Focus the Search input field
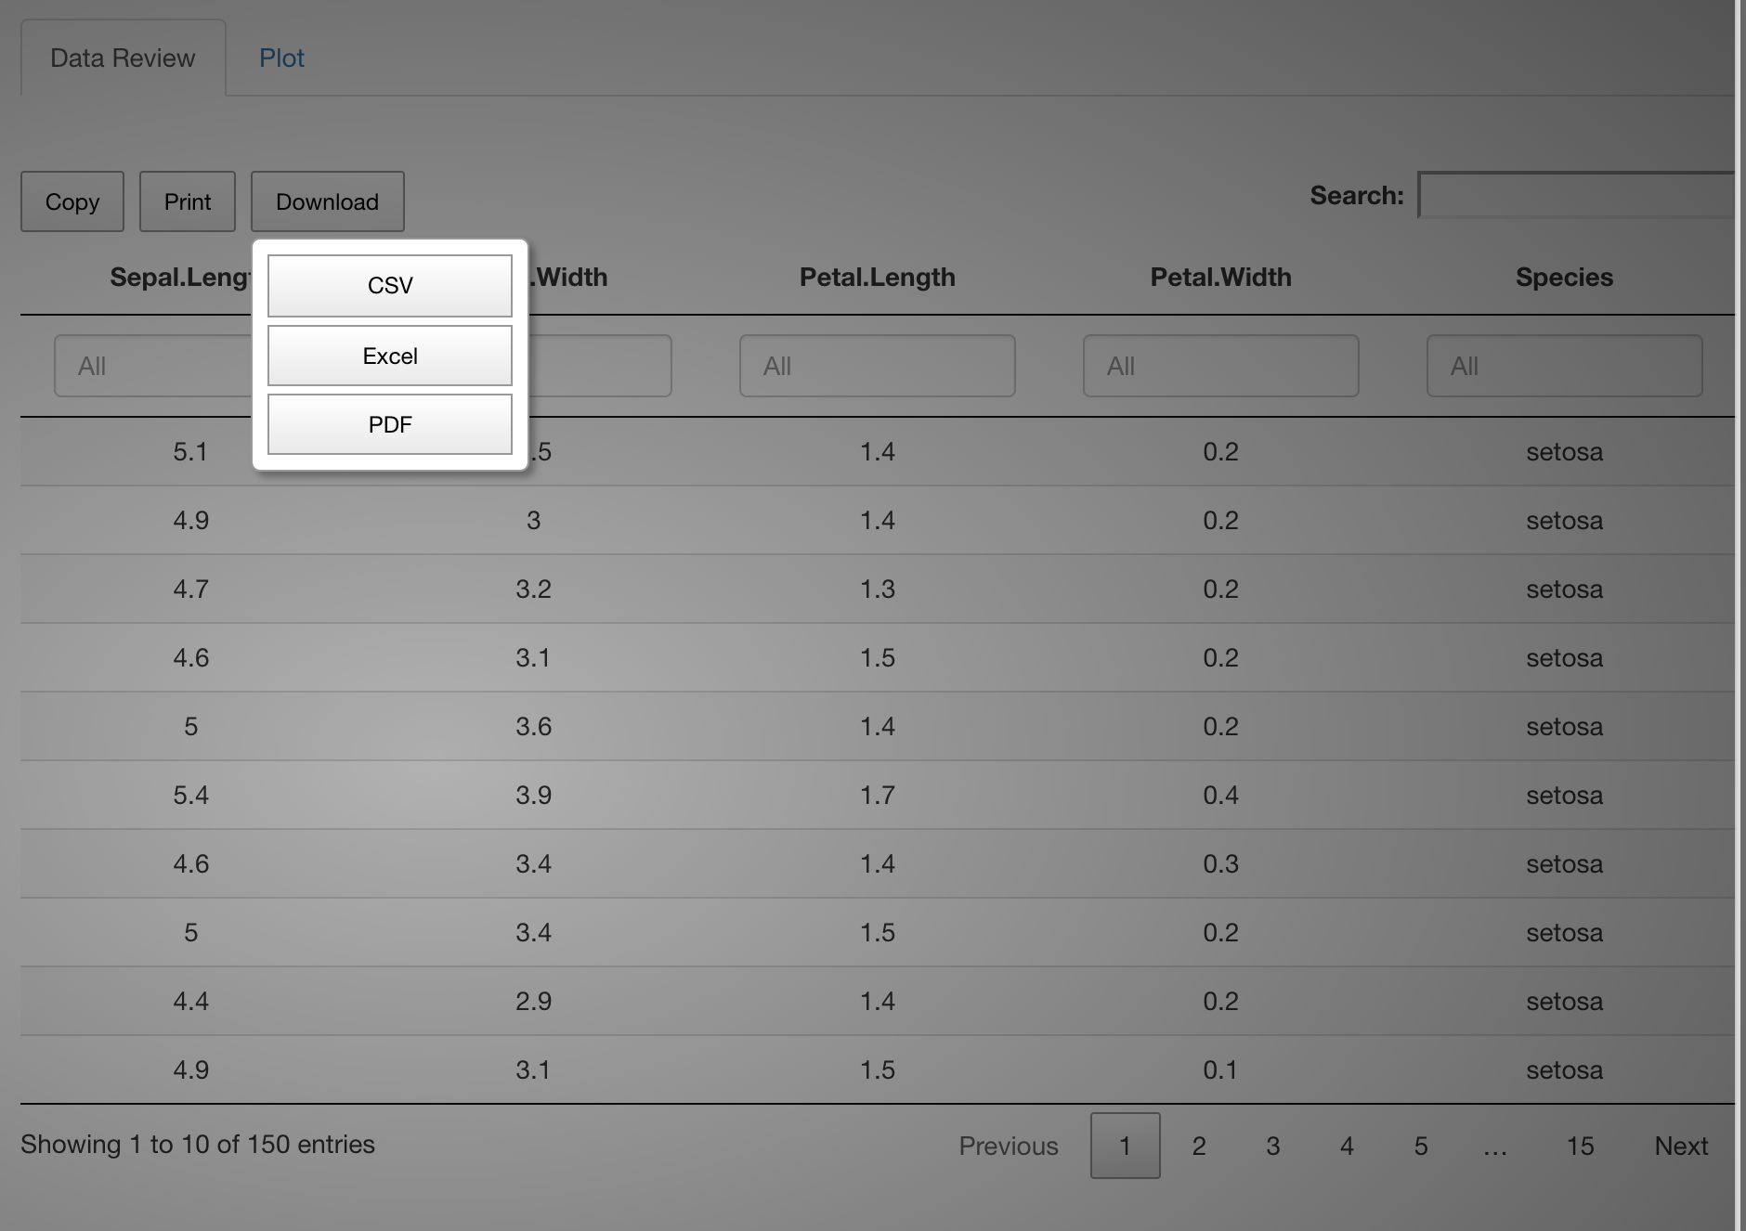Viewport: 1746px width, 1231px height. coord(1575,196)
